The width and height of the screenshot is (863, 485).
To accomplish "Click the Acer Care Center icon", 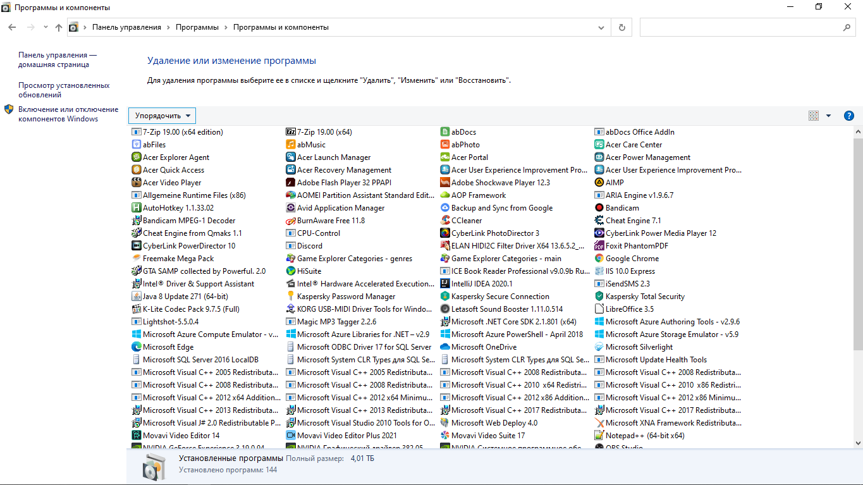I will [599, 145].
